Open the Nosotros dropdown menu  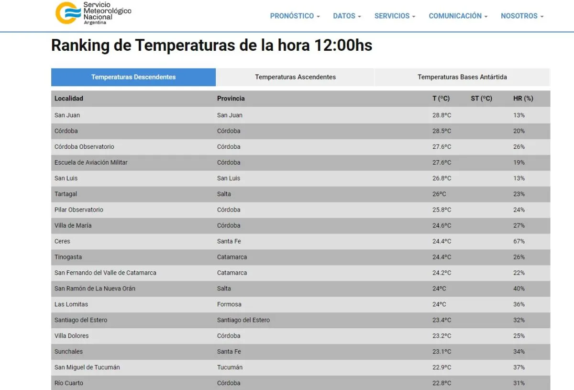(522, 16)
